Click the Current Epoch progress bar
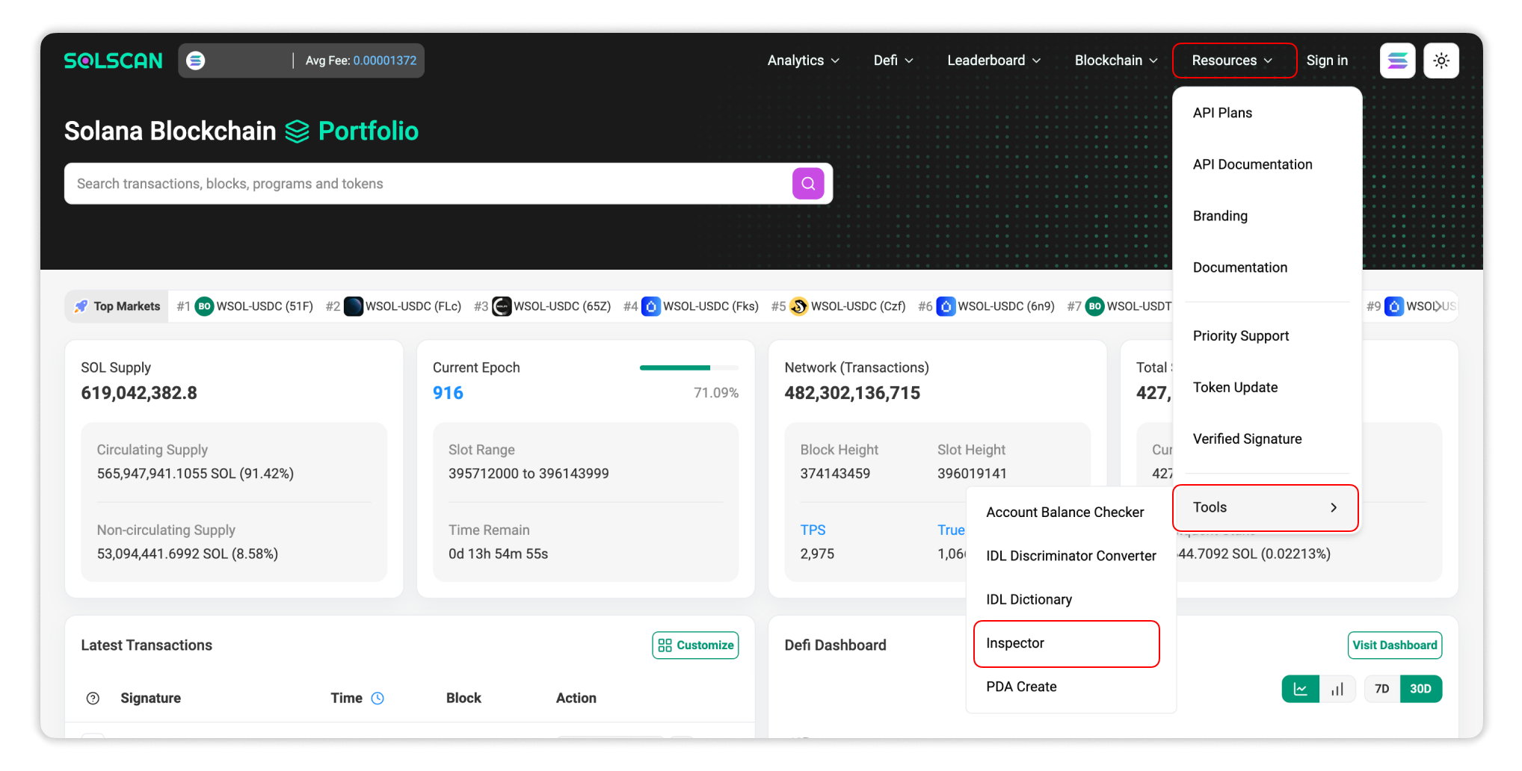Viewport: 1522px width, 771px height. tap(688, 368)
